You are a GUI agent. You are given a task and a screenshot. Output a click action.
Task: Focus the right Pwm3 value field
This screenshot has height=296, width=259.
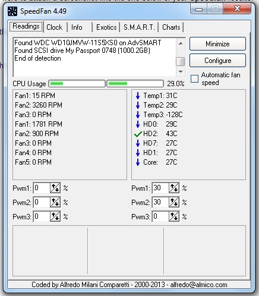tap(160, 216)
